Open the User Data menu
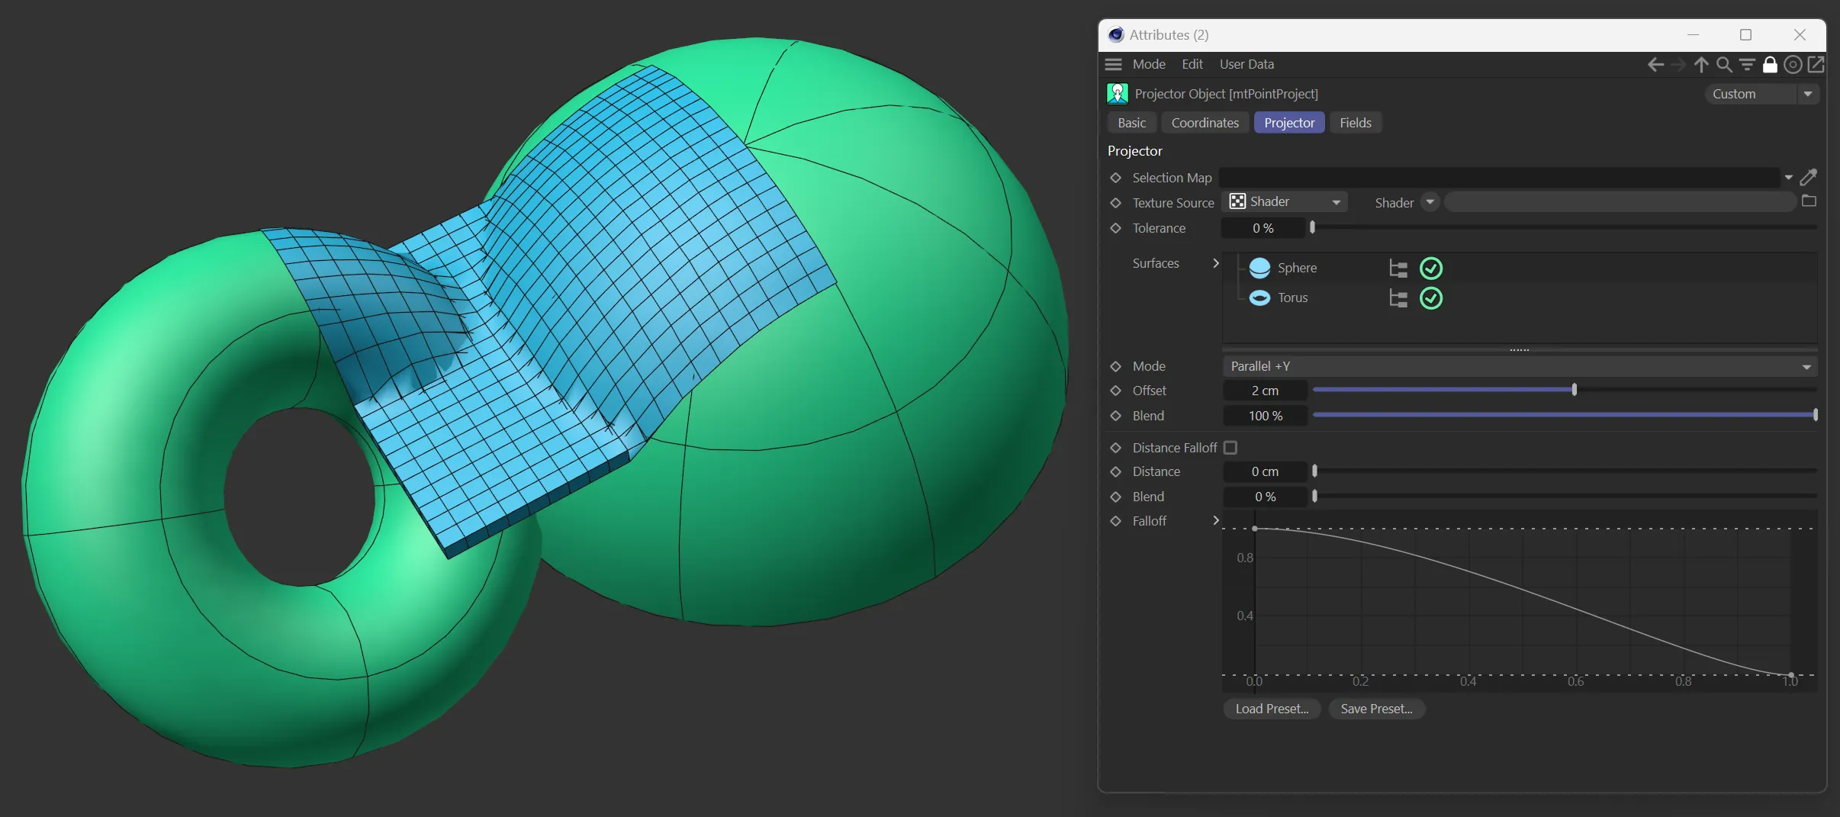 pyautogui.click(x=1247, y=65)
